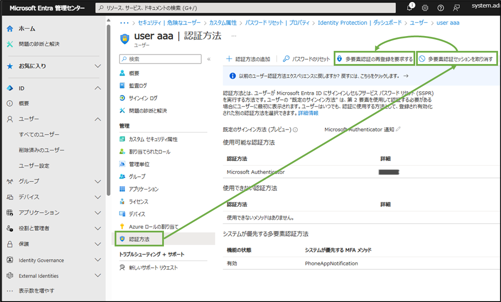
Task: Expand the グループ section chevron in sidebar
Action: [98, 182]
